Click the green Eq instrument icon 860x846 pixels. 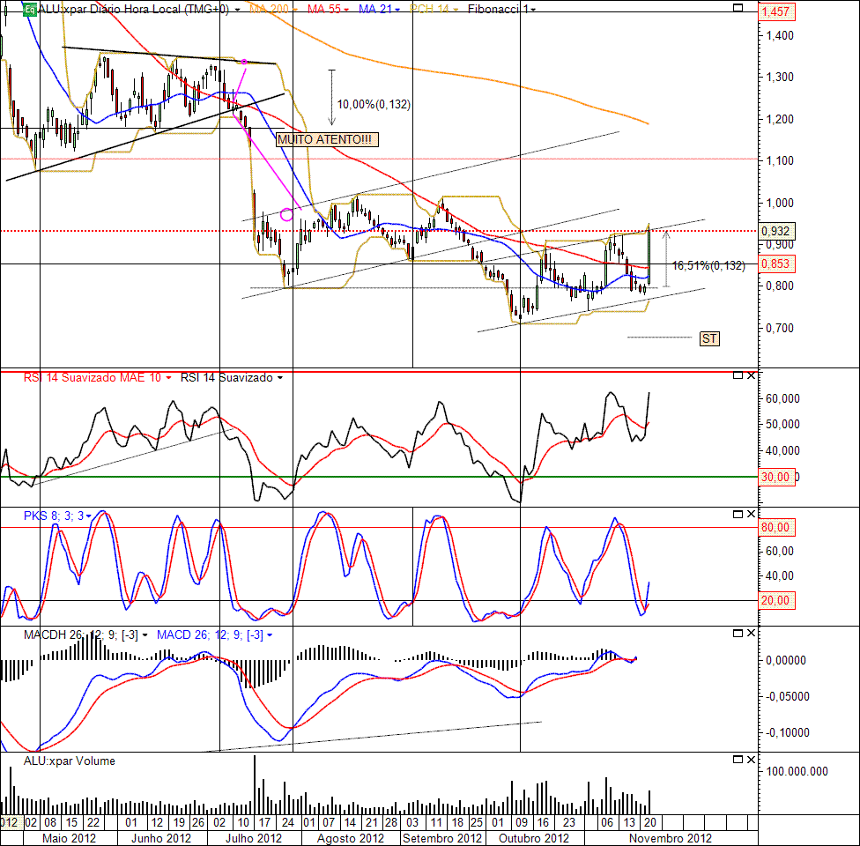pos(30,10)
